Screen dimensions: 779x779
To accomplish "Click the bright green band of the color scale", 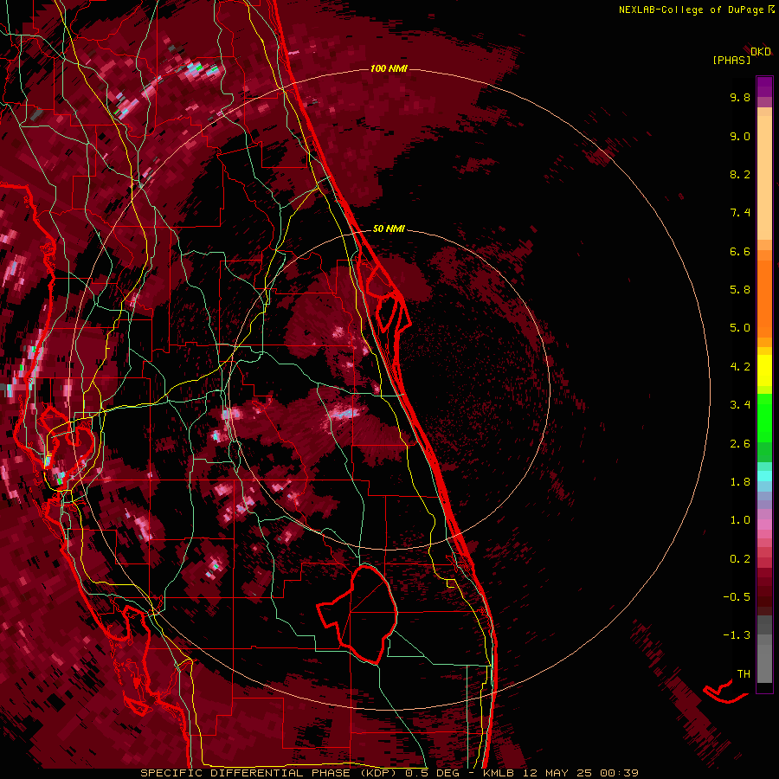I will tap(764, 417).
